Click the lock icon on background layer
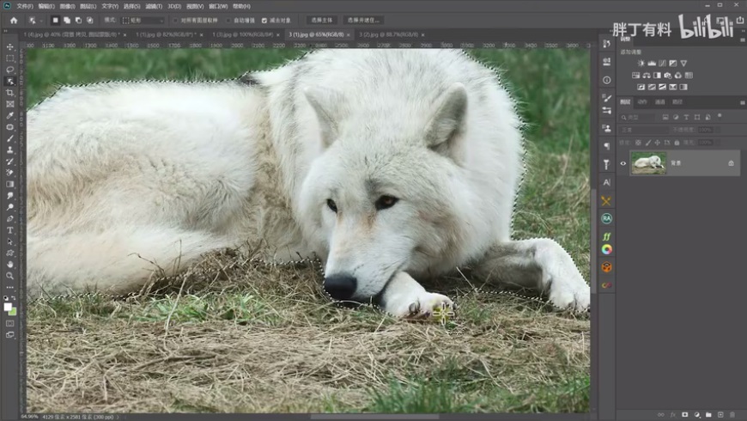747x421 pixels. pos(731,162)
